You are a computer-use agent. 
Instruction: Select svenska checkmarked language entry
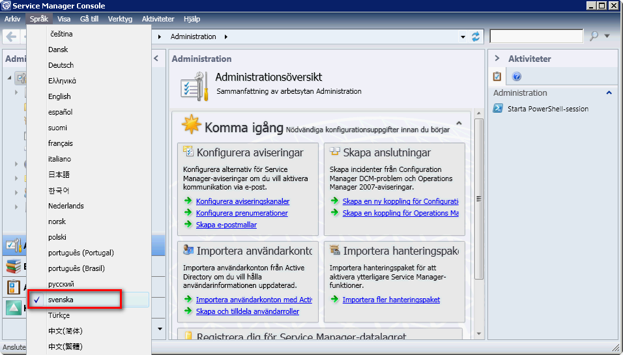point(88,300)
